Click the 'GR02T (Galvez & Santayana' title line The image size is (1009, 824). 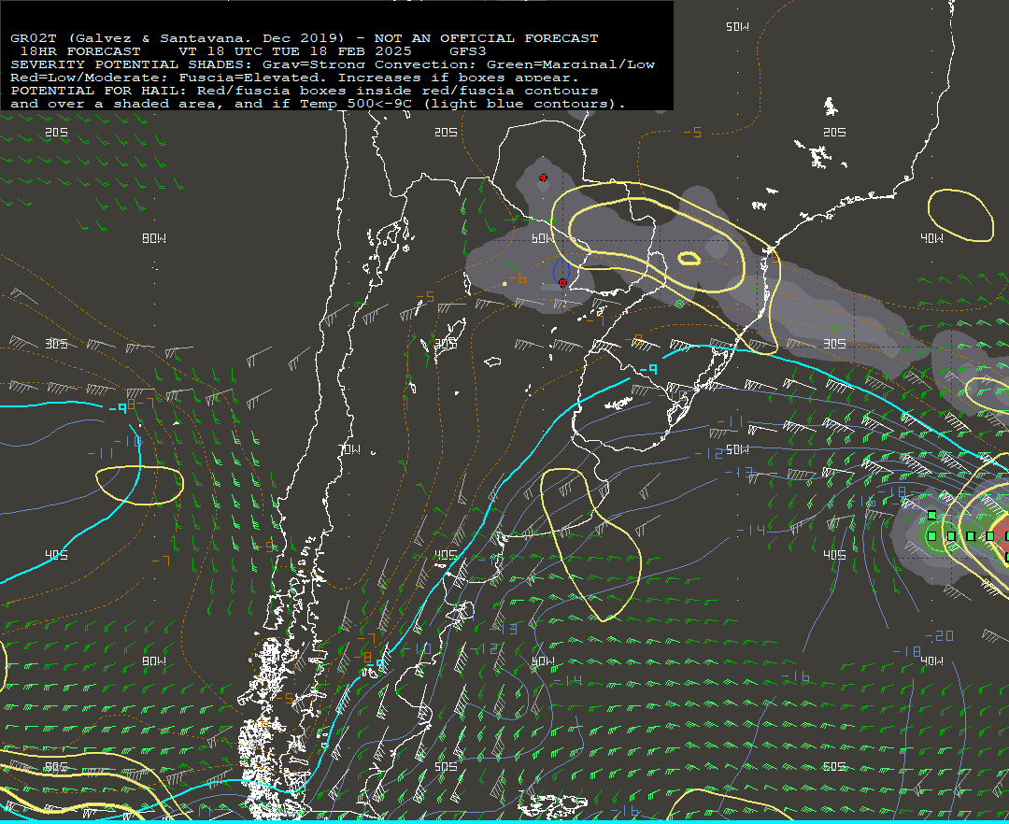pyautogui.click(x=304, y=38)
